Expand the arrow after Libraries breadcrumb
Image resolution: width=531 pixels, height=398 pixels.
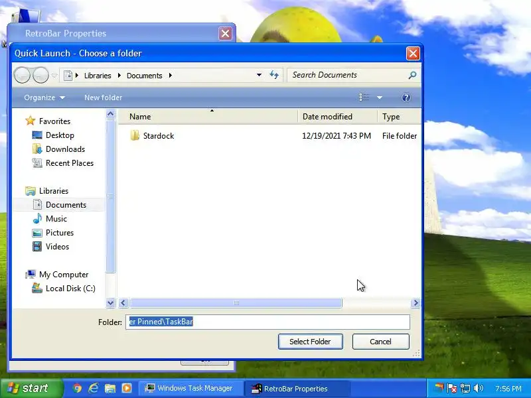[119, 76]
